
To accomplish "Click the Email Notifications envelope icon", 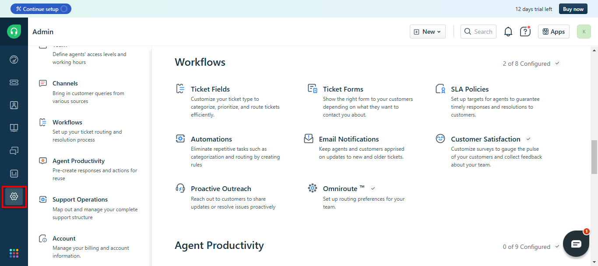I will pyautogui.click(x=309, y=138).
